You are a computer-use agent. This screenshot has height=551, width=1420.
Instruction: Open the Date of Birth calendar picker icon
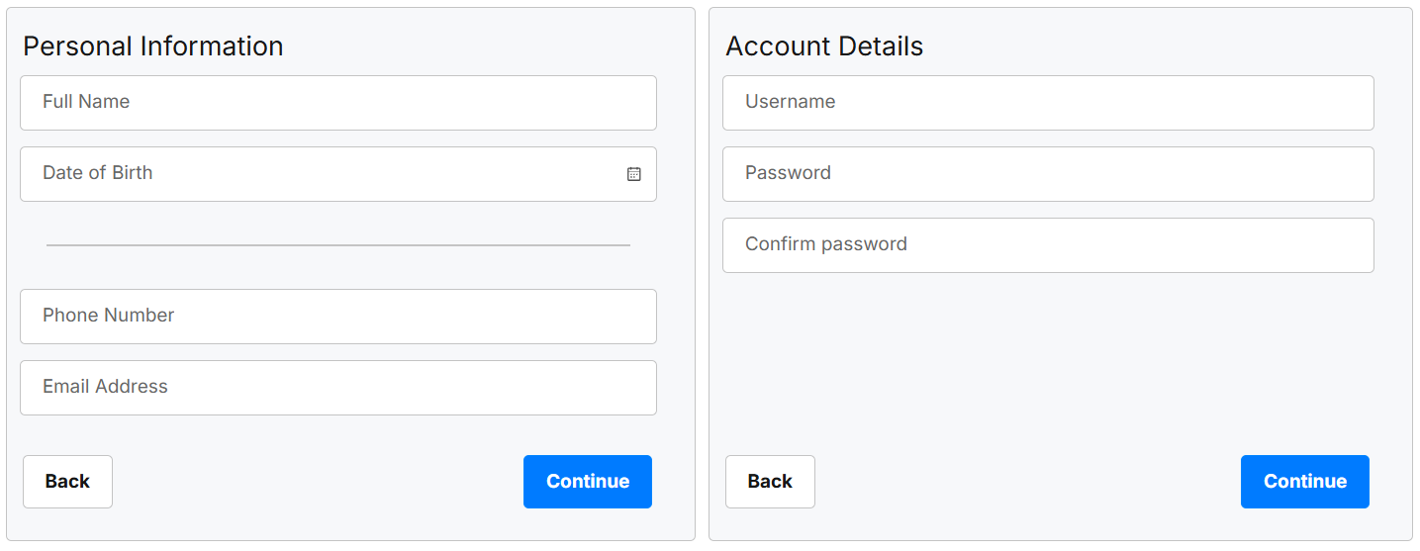point(634,174)
